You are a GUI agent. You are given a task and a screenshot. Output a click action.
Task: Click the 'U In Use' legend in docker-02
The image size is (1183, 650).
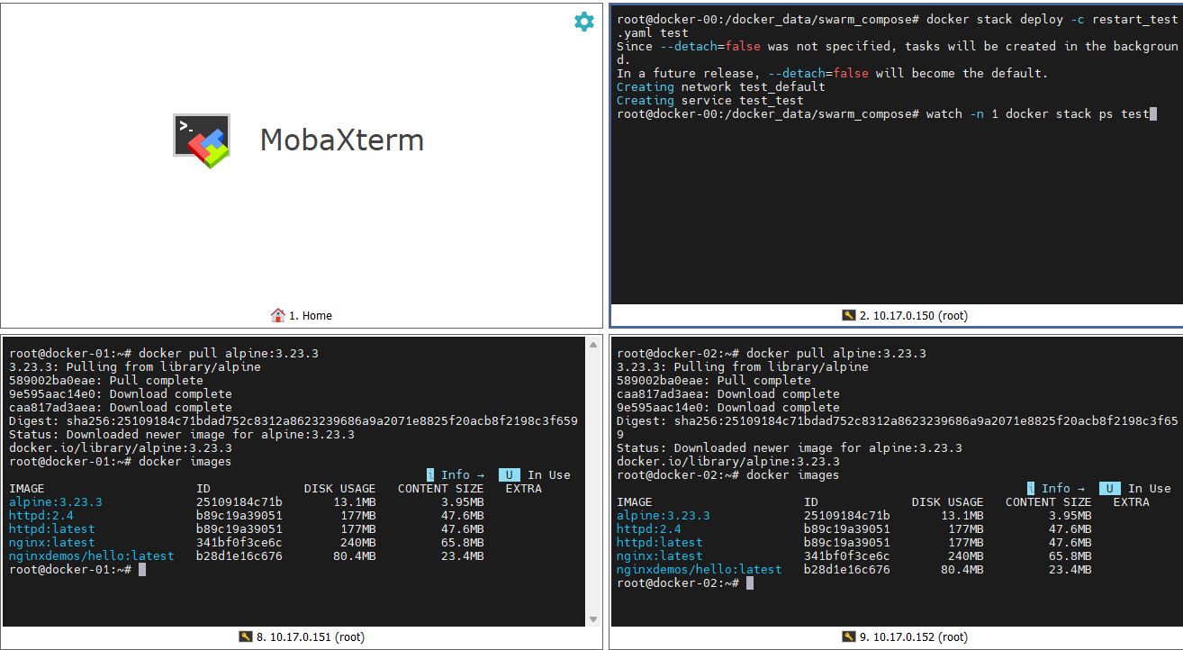pos(1135,489)
